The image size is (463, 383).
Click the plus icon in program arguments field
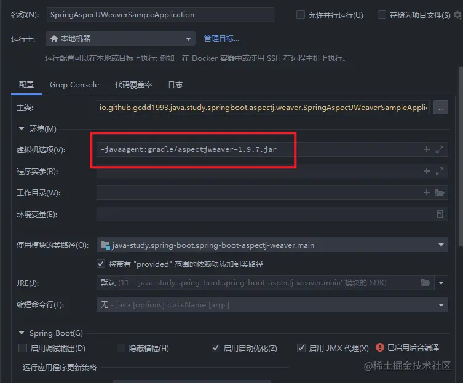426,171
